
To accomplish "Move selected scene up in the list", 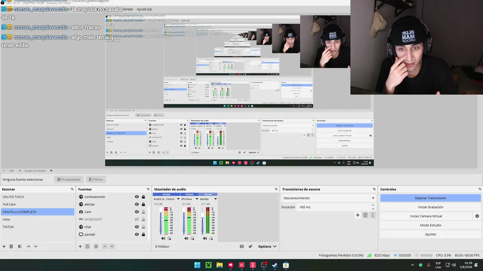I will point(28,247).
